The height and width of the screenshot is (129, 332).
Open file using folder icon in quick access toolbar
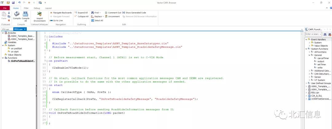[8, 2]
